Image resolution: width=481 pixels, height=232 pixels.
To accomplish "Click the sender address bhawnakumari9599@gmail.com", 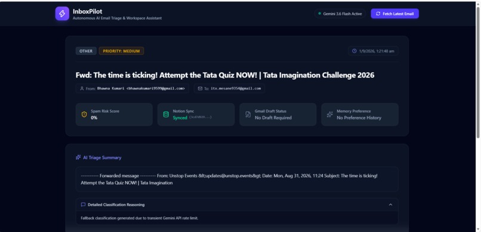I will tap(156, 88).
